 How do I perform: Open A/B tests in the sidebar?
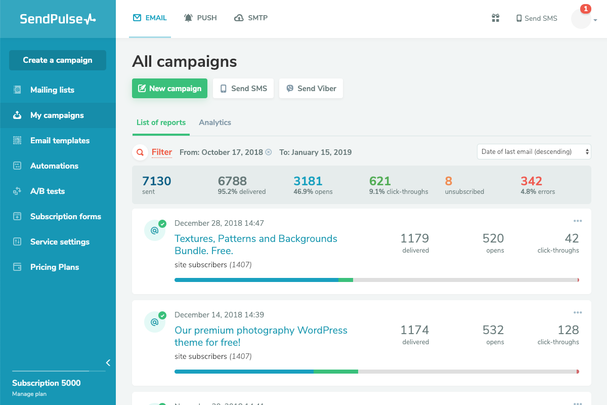tap(58, 191)
